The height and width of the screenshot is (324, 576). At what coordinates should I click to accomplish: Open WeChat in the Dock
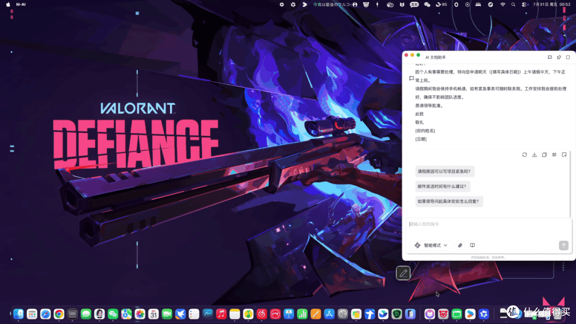113,314
